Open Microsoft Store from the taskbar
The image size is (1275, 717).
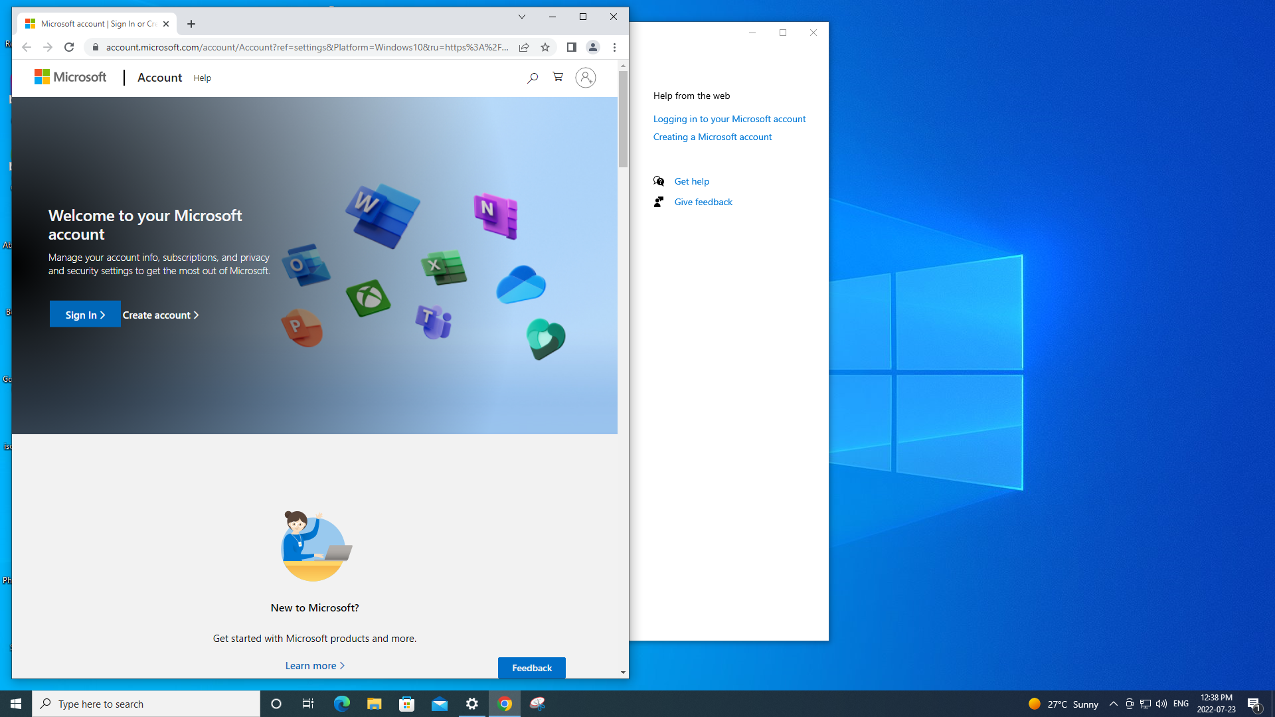click(406, 704)
